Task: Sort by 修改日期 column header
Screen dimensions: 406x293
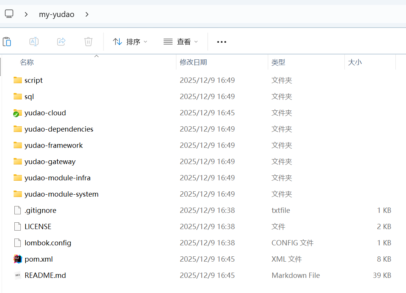Action: click(193, 62)
